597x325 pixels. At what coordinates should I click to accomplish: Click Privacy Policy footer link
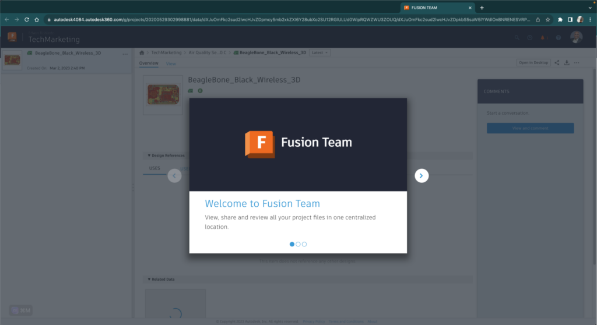point(314,322)
